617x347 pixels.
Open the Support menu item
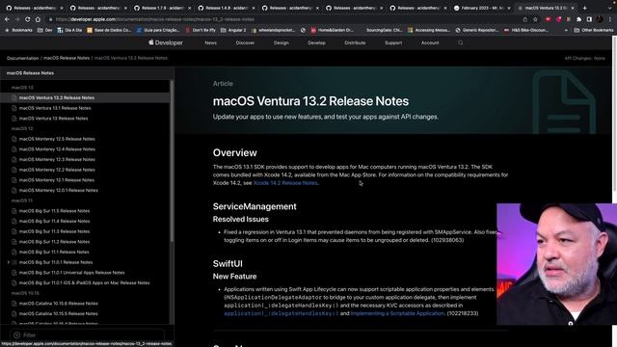point(393,42)
